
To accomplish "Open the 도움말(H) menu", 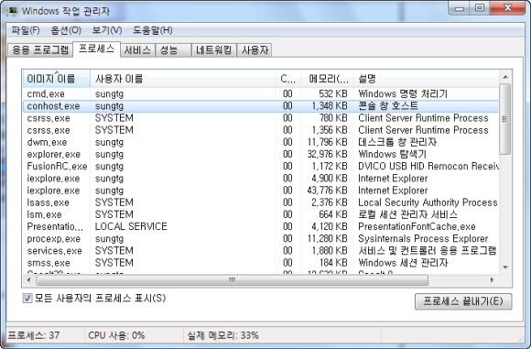I will tap(152, 30).
